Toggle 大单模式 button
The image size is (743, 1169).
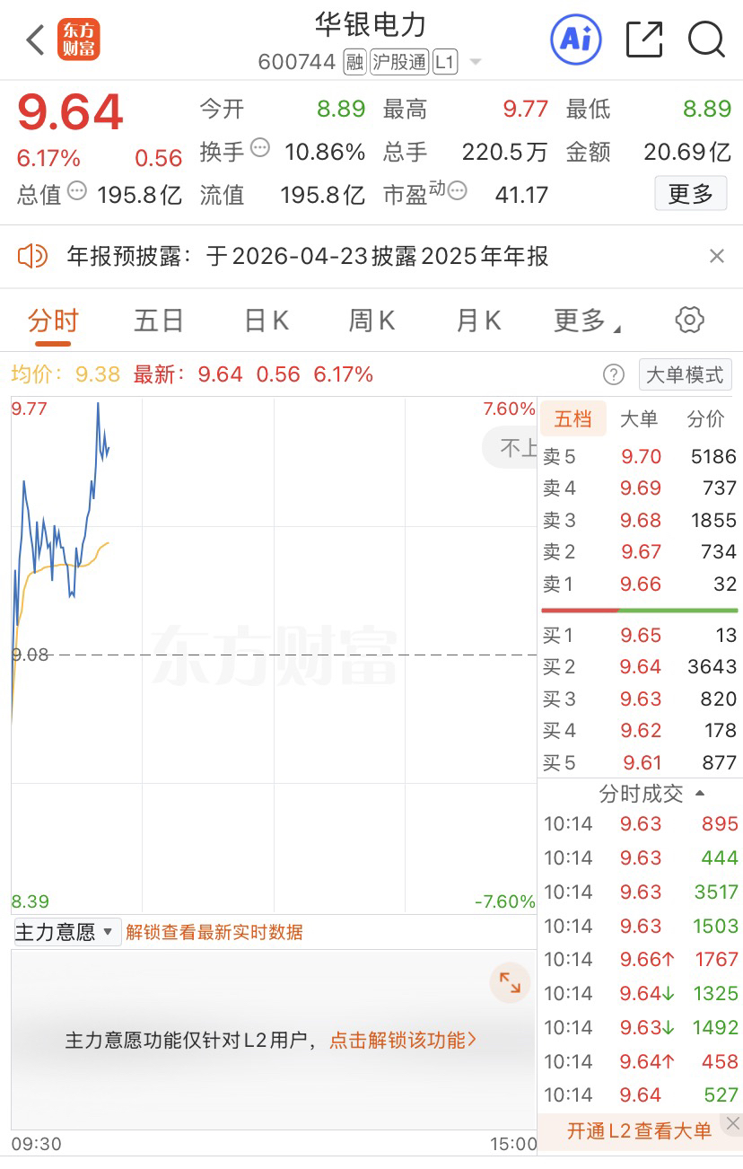point(686,374)
